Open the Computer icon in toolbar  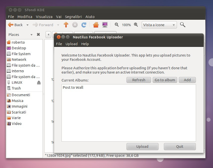[x=105, y=25]
